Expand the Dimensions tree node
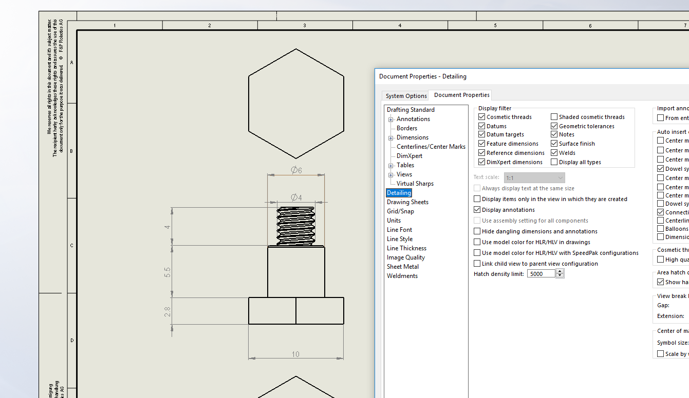This screenshot has height=398, width=689. point(391,138)
